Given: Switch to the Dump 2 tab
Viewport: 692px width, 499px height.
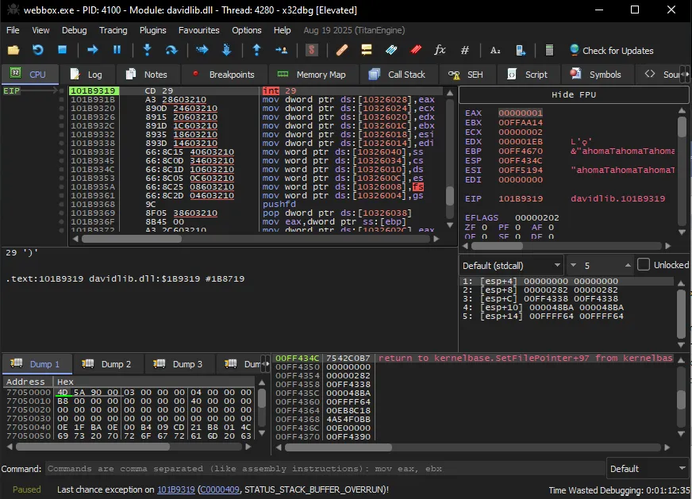Looking at the screenshot, I should pyautogui.click(x=109, y=364).
